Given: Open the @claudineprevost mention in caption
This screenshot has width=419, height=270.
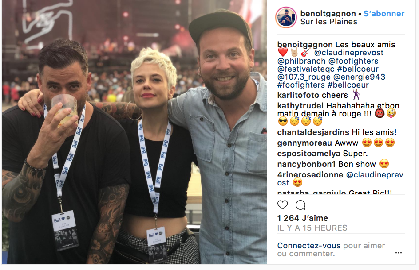Looking at the screenshot, I should pyautogui.click(x=349, y=53).
